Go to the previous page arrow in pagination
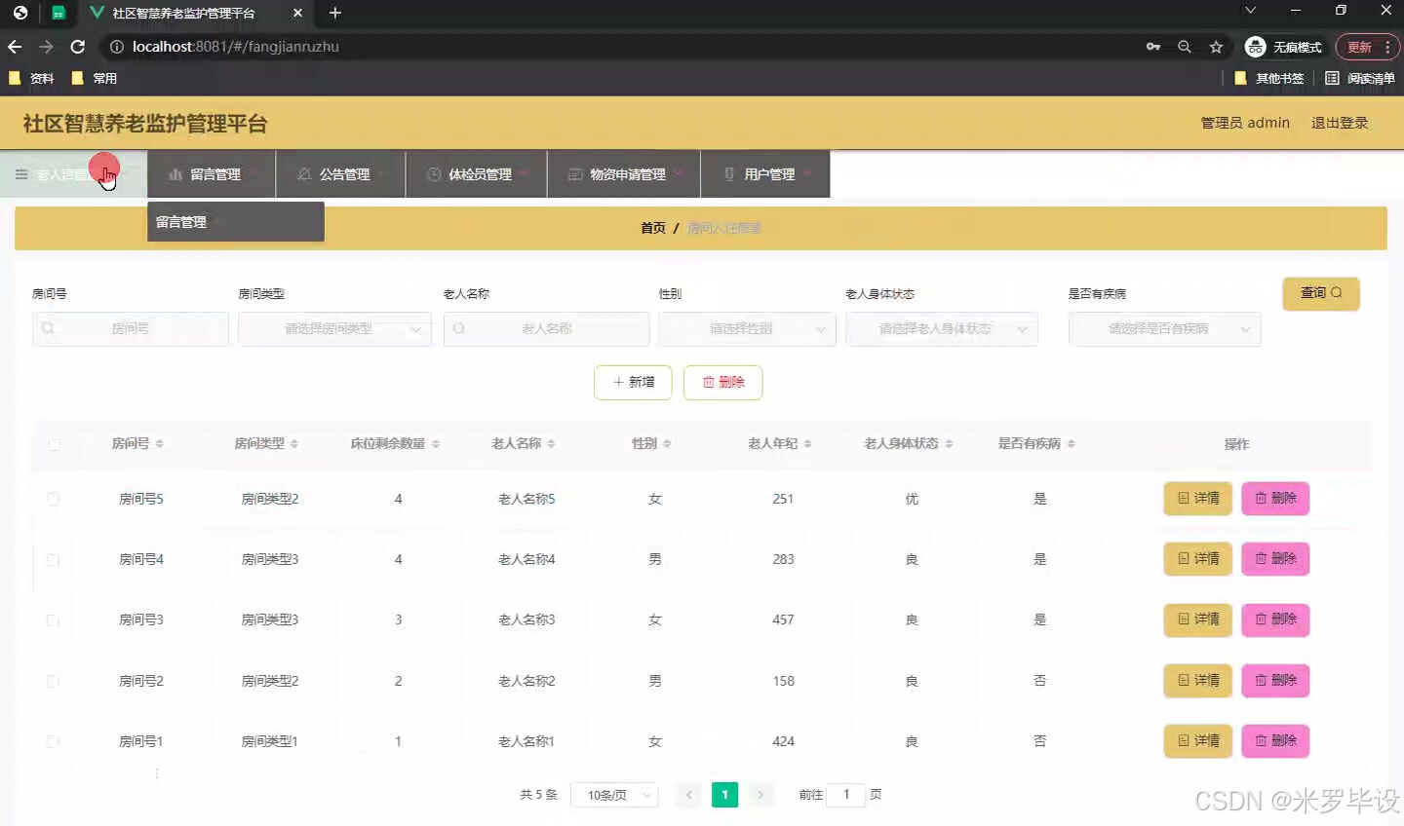The height and width of the screenshot is (826, 1404). 689,795
